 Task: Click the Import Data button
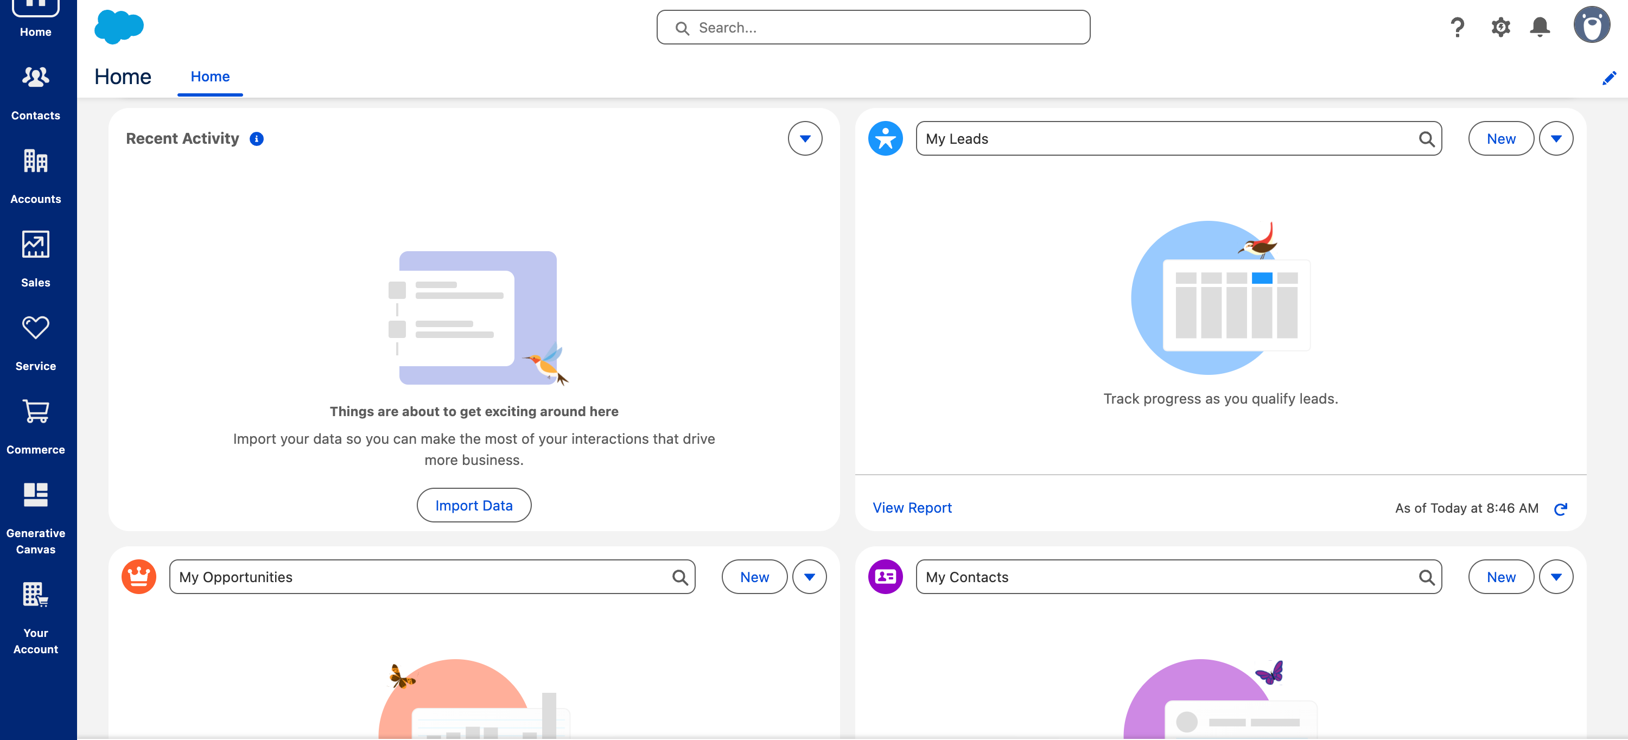474,505
